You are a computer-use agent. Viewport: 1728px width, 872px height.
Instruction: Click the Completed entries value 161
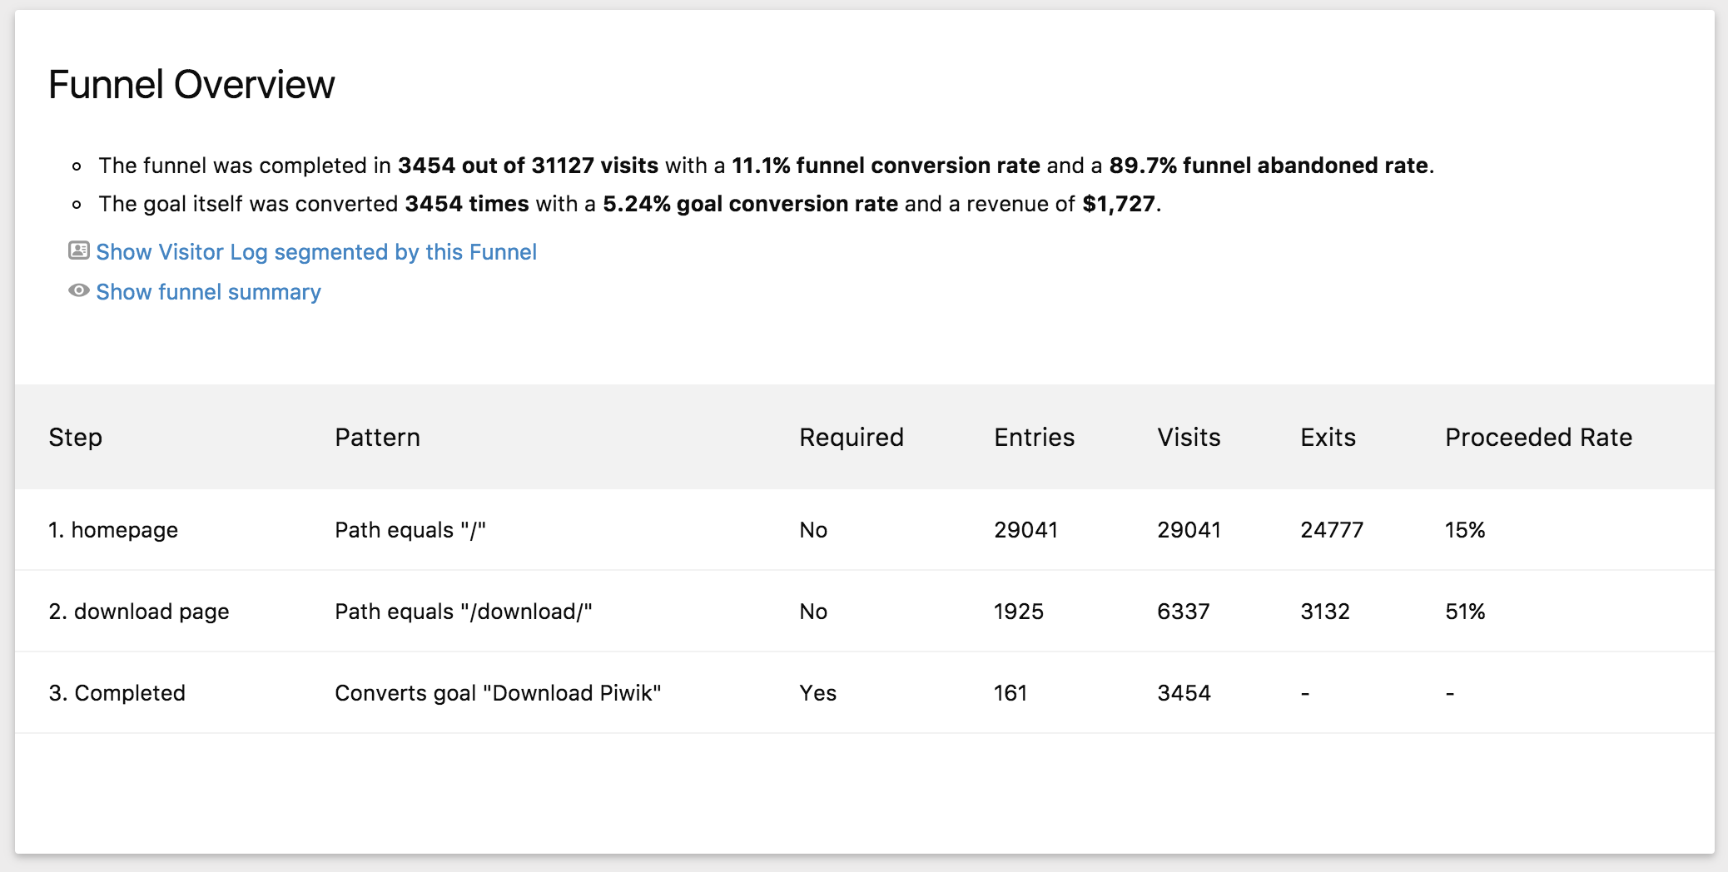pyautogui.click(x=1010, y=693)
